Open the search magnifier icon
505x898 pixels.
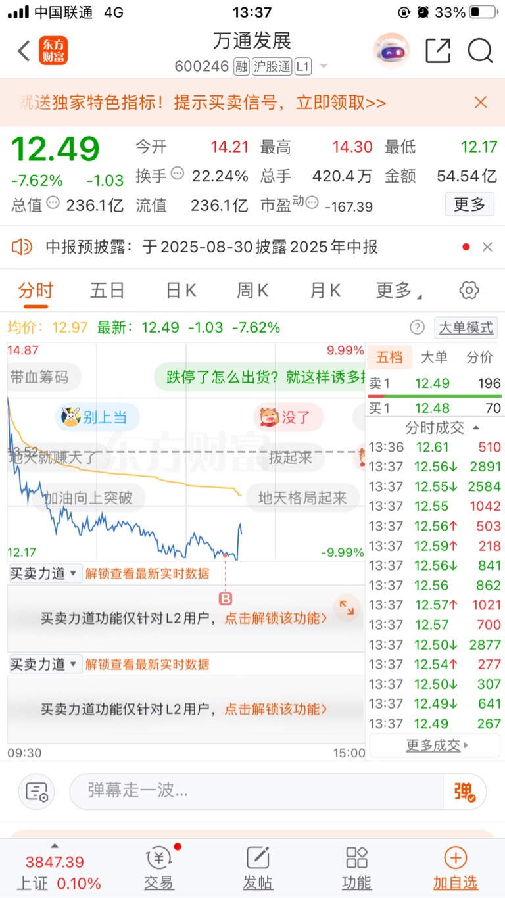481,51
